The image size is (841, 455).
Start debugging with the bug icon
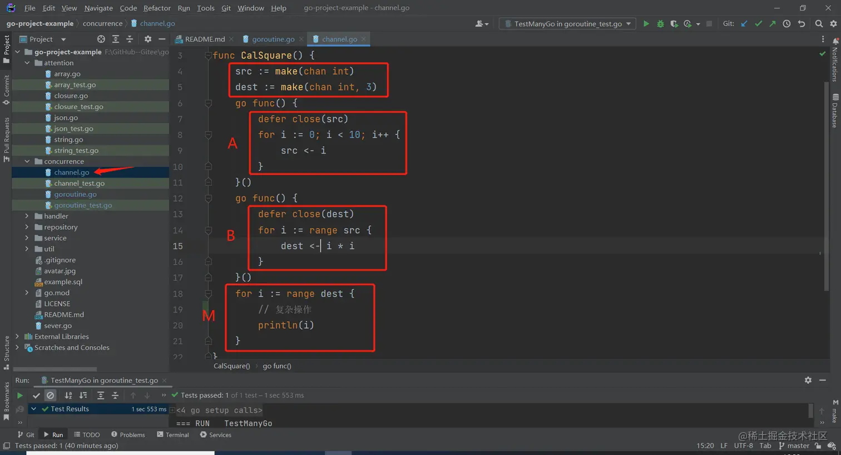[x=660, y=24]
